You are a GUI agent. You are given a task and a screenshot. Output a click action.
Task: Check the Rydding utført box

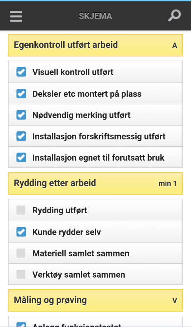coord(21,210)
